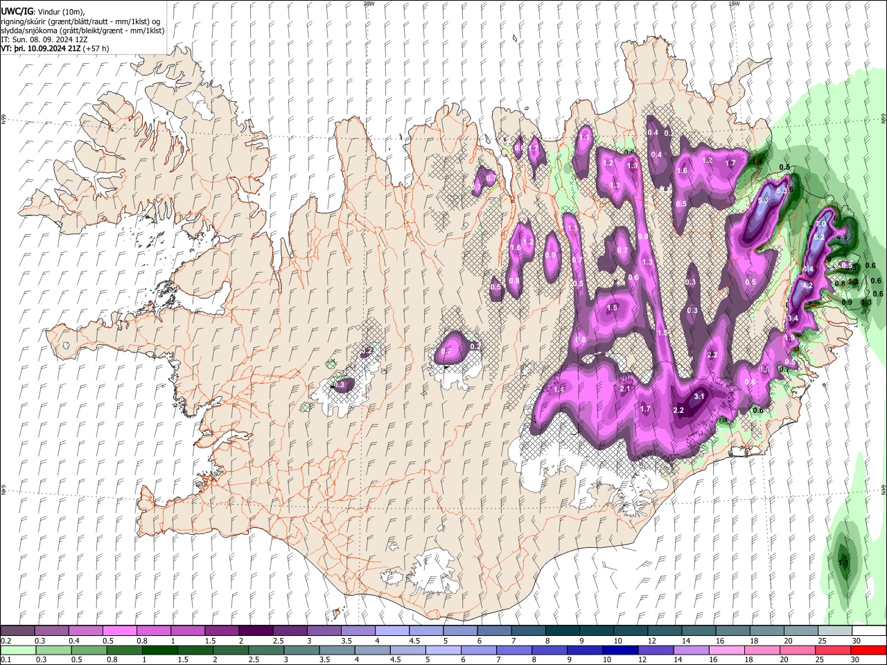Click the UWC/IG Vindur (10m) title text
This screenshot has height=665, width=887.
[x=43, y=12]
